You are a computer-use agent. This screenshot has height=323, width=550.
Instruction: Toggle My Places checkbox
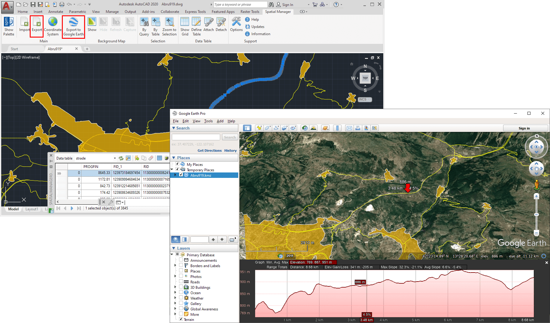click(178, 164)
